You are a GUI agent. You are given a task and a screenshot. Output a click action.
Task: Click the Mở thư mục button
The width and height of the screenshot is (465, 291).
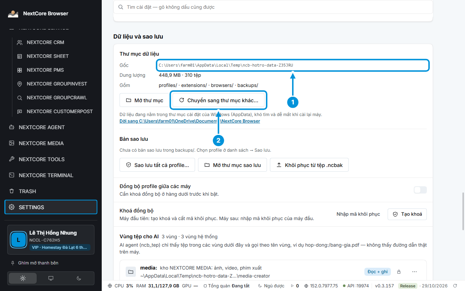pos(145,100)
